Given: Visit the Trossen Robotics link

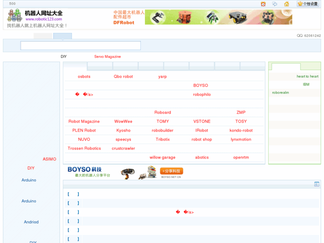Looking at the screenshot, I should 84,148.
